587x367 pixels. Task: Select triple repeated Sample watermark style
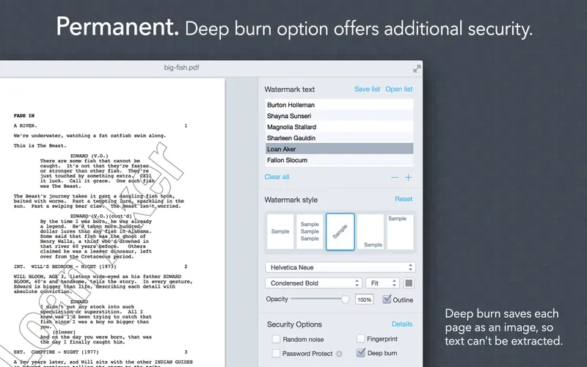point(310,231)
